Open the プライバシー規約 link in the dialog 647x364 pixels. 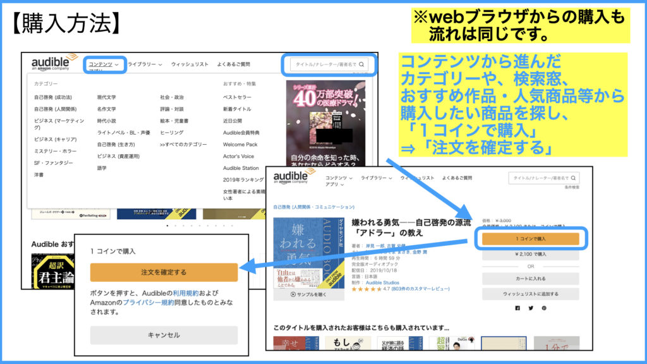(148, 303)
